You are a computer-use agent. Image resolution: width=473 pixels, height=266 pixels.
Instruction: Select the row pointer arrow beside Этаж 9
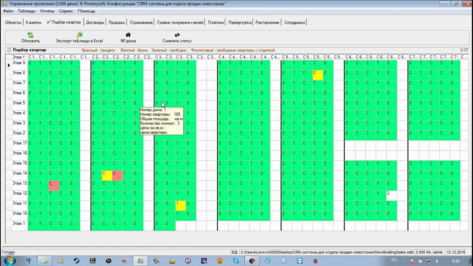point(9,65)
